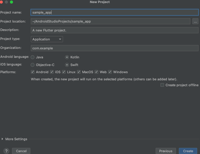Click into the Organization text field
This screenshot has height=154, width=200.
[x=115, y=48]
